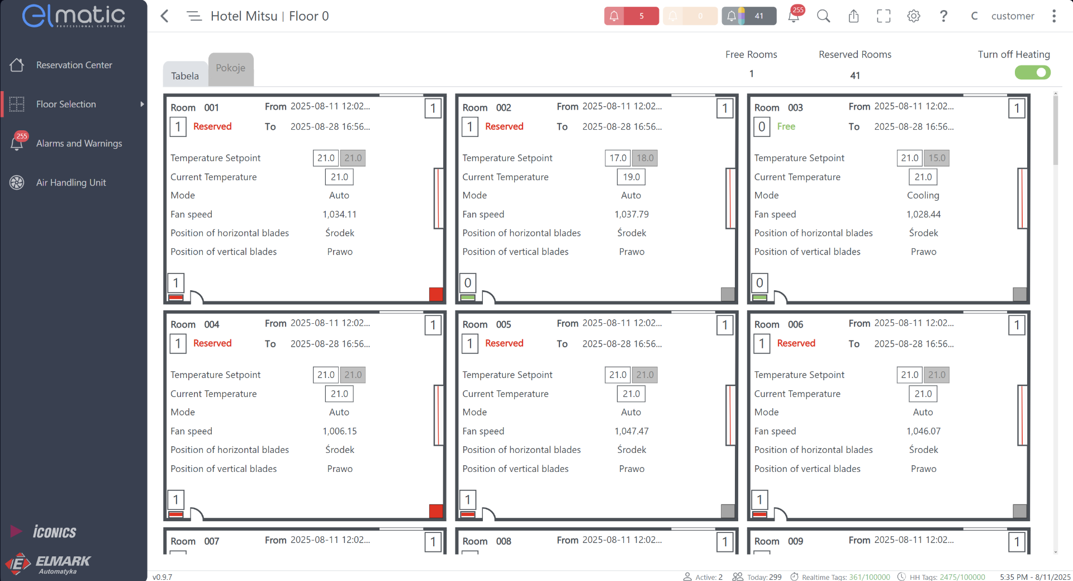The width and height of the screenshot is (1073, 581).
Task: Switch to the Pokoje tab
Action: coord(231,68)
